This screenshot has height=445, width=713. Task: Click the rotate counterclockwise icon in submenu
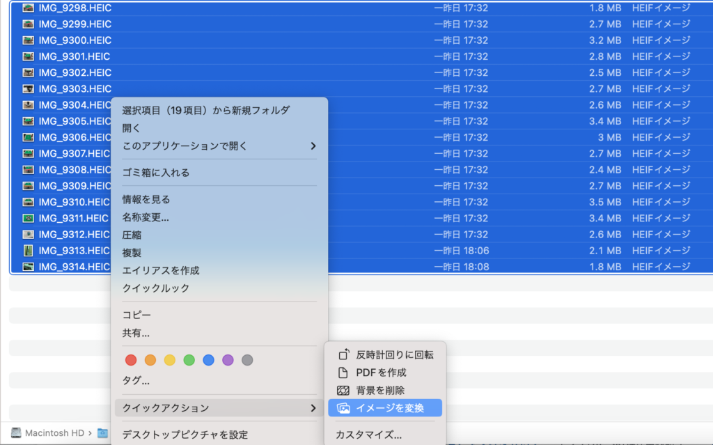343,354
